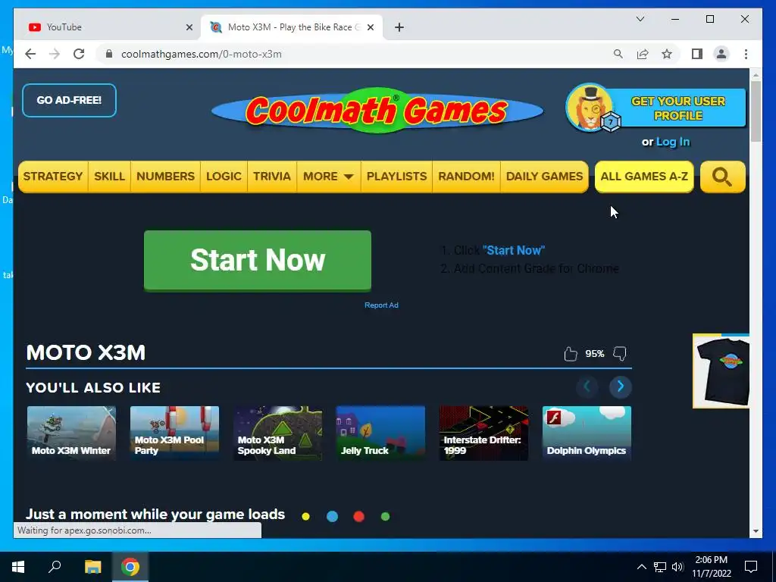Open Moto X3M Winter game thumbnail
The width and height of the screenshot is (776, 582).
(72, 433)
